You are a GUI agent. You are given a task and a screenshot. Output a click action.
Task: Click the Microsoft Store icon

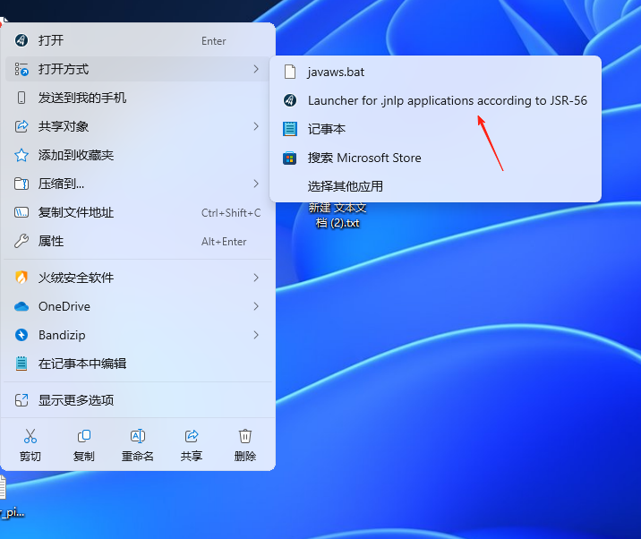(x=290, y=158)
